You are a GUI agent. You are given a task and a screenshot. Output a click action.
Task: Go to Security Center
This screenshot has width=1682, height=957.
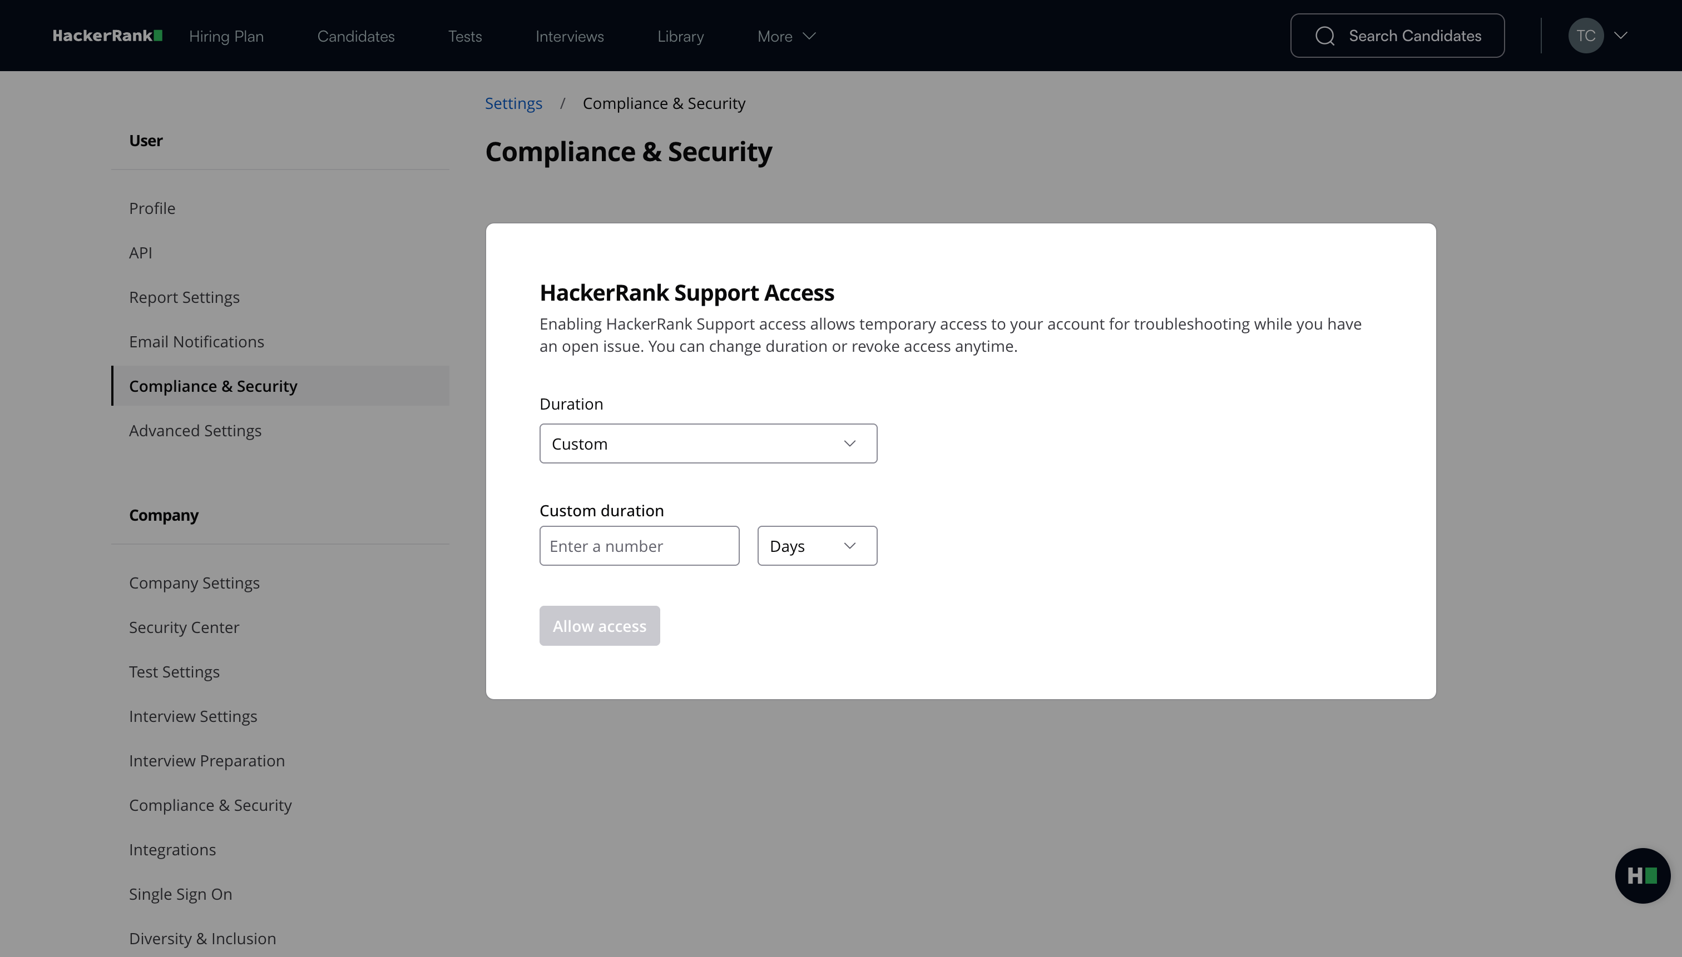[184, 627]
